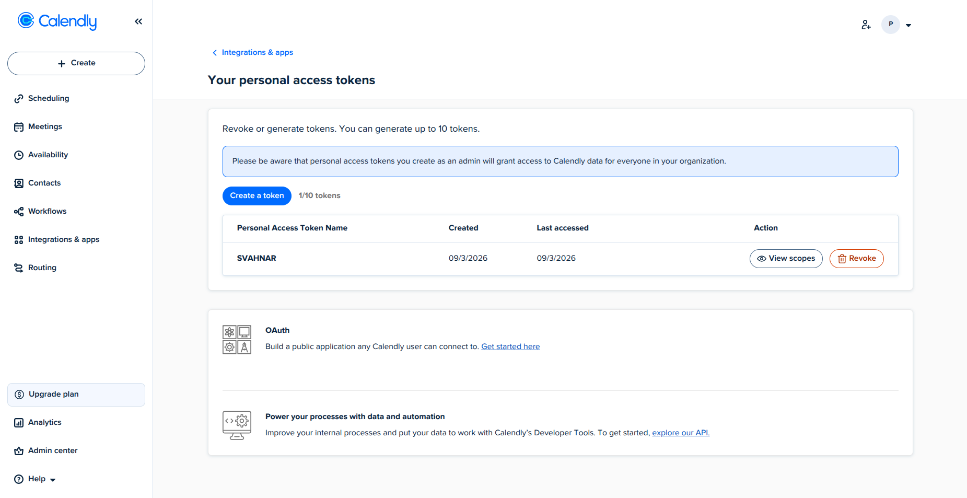Collapse the sidebar with double chevron

pos(138,21)
